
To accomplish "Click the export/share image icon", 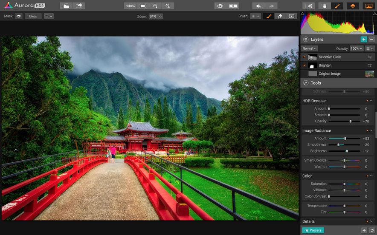I will click(x=79, y=6).
